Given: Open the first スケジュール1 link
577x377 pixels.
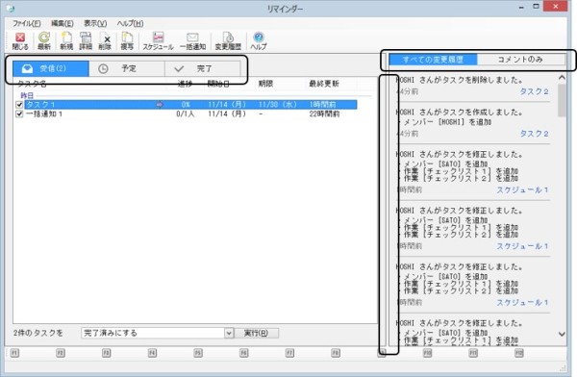Looking at the screenshot, I should (x=522, y=190).
